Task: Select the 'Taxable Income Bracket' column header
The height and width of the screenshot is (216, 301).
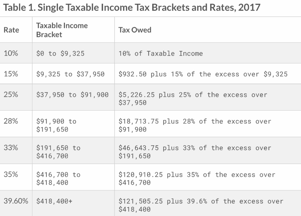Action: click(62, 30)
